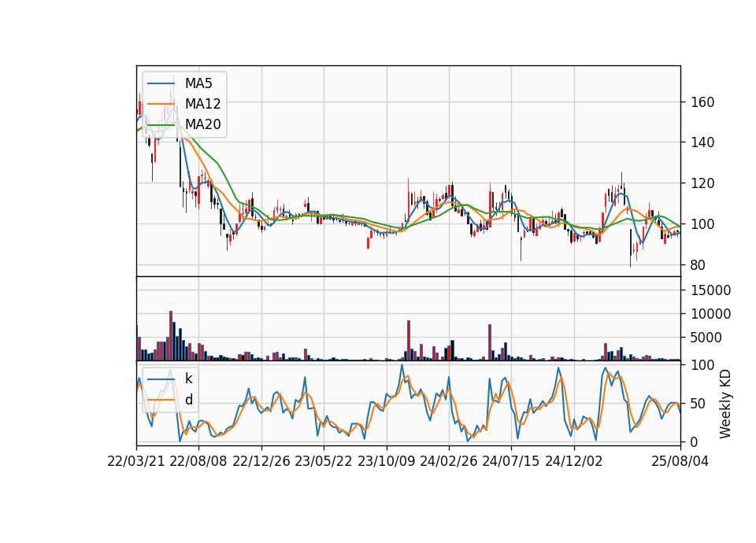Click the green MA20 legend line sample
The height and width of the screenshot is (543, 756).
click(161, 125)
